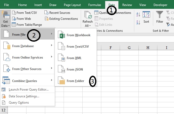Switch to the Home tab
174x114 pixels.
pos(23,5)
